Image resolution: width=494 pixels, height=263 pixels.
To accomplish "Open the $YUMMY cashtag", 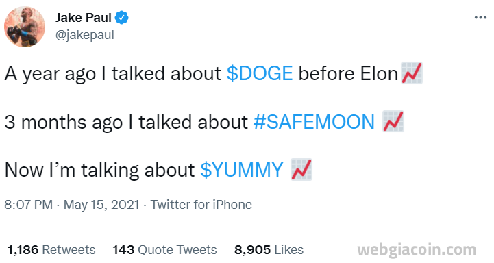I will [x=242, y=170].
